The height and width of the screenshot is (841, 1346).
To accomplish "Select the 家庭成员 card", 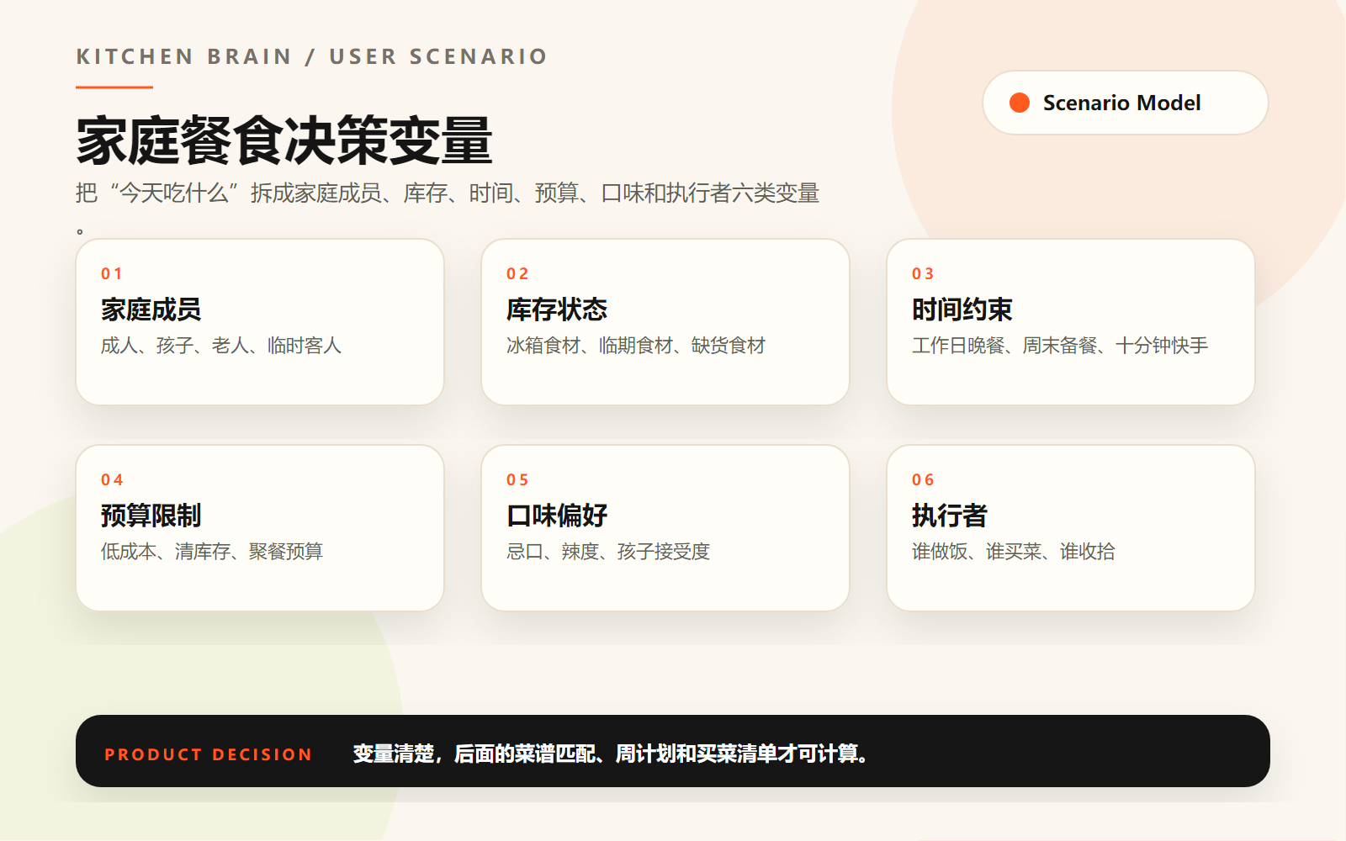I will tap(260, 322).
